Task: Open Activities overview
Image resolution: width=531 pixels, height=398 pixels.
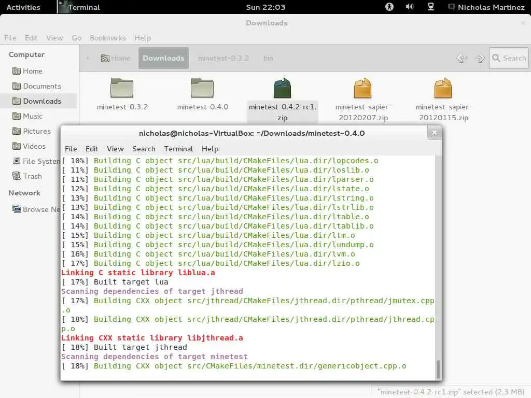Action: (x=23, y=7)
